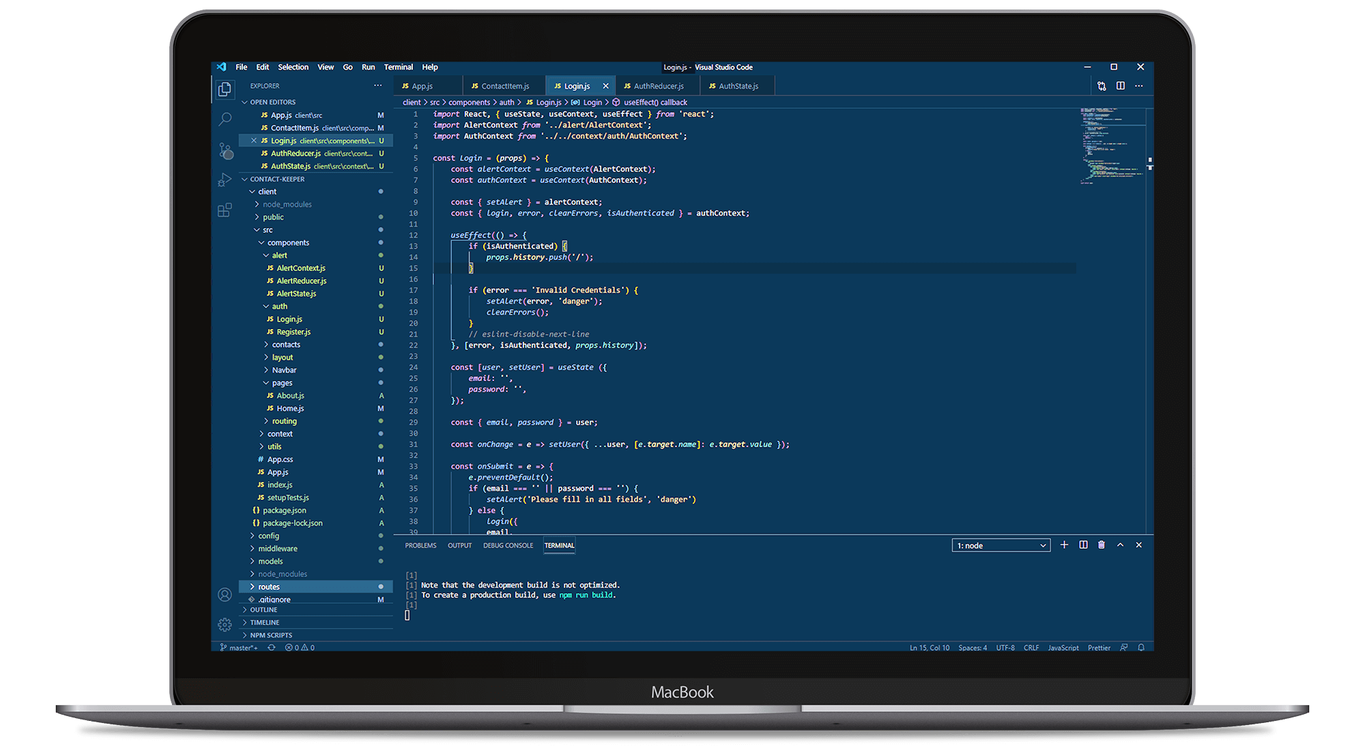Click Prettier in the status bar

[x=1099, y=648]
